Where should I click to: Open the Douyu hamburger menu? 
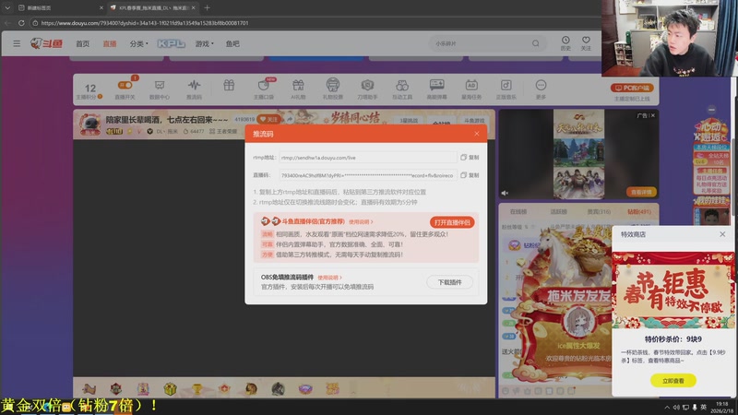coord(17,43)
